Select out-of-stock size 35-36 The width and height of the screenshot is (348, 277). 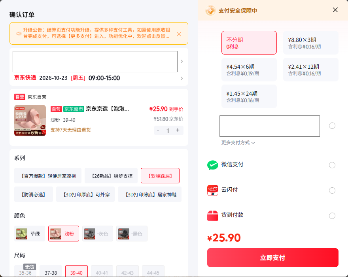(25, 271)
